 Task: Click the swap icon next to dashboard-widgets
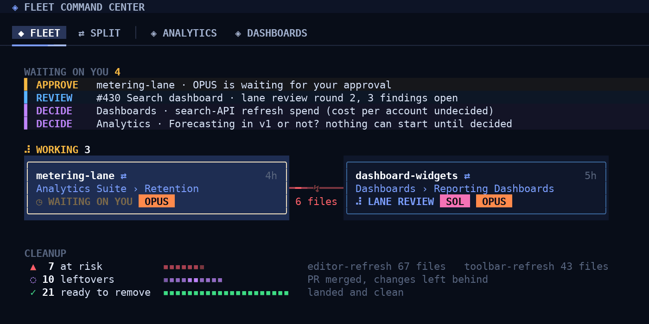click(467, 176)
